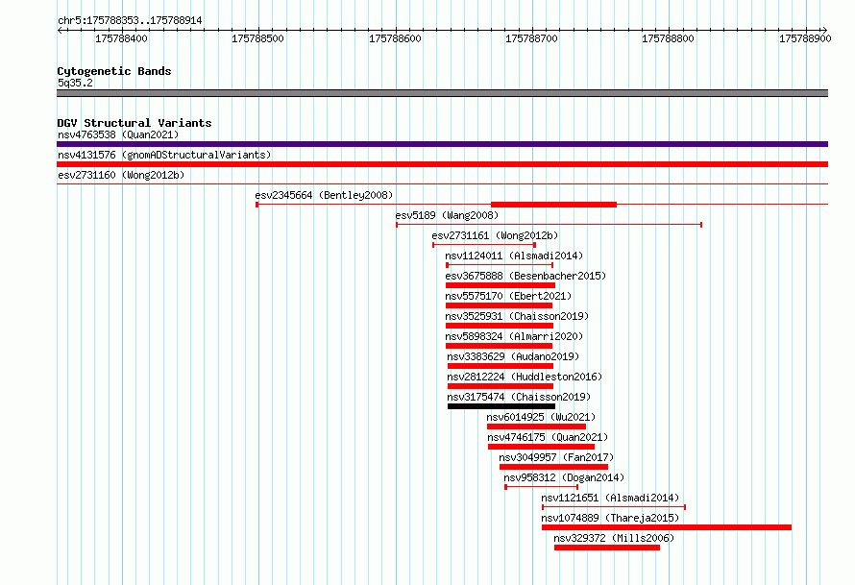Click nsv5575170 (Ebert2021) label

508,296
